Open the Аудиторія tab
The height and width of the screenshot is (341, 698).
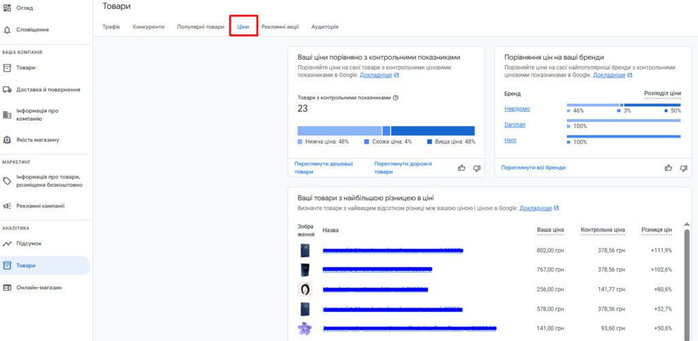coord(324,27)
